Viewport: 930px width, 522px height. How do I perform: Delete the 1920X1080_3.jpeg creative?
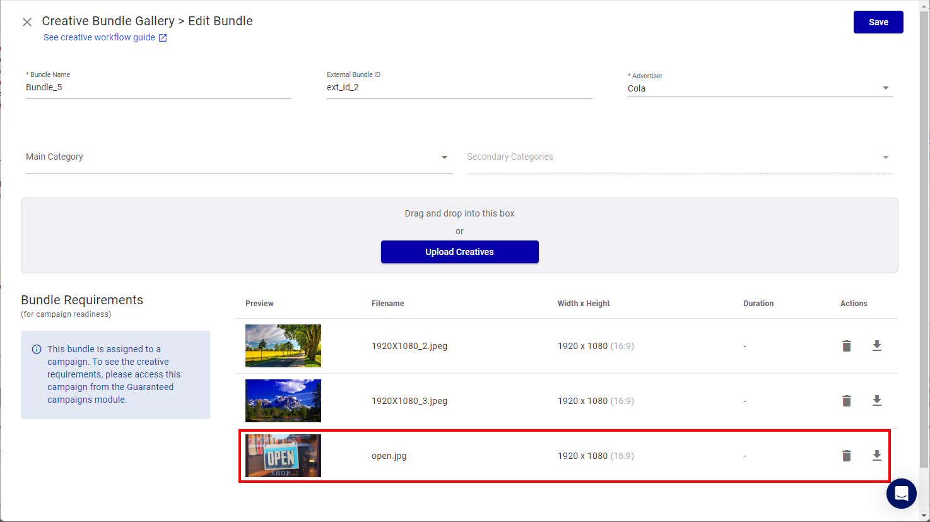coord(847,401)
